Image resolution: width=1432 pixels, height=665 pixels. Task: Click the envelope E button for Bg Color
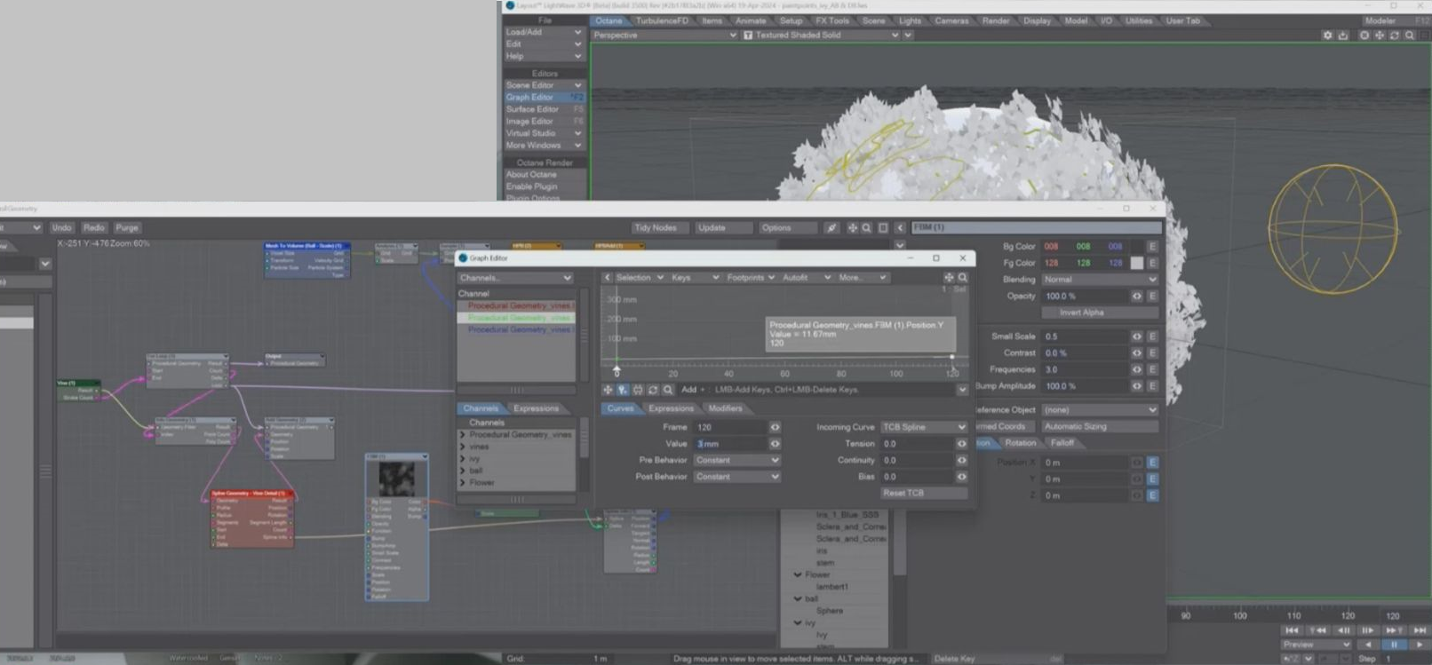pos(1152,247)
